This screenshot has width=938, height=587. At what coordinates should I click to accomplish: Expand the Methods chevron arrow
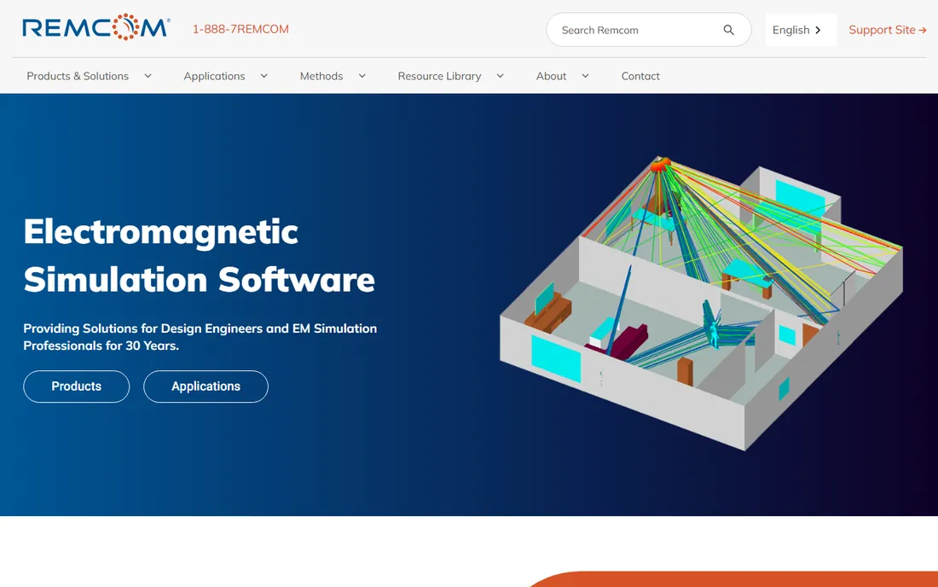pyautogui.click(x=362, y=76)
